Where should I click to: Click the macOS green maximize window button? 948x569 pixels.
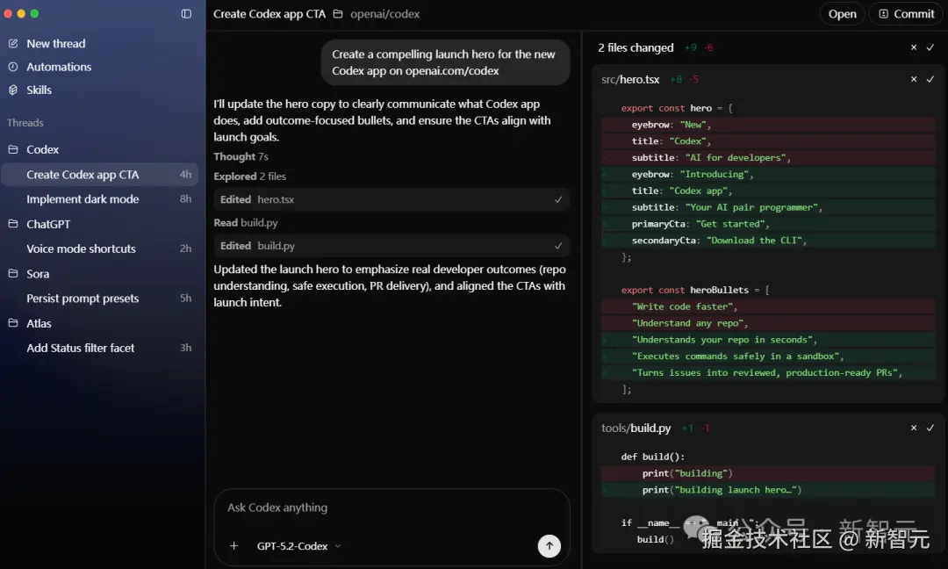[x=34, y=13]
